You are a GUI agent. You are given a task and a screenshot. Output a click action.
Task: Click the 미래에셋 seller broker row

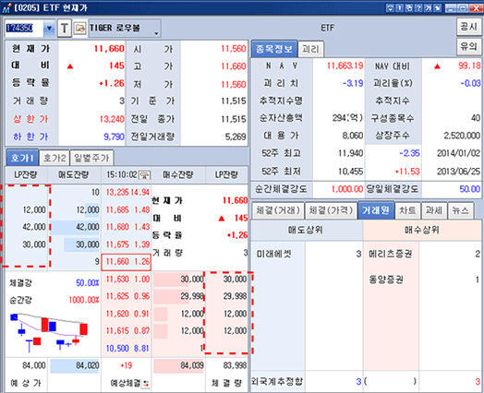coord(307,254)
